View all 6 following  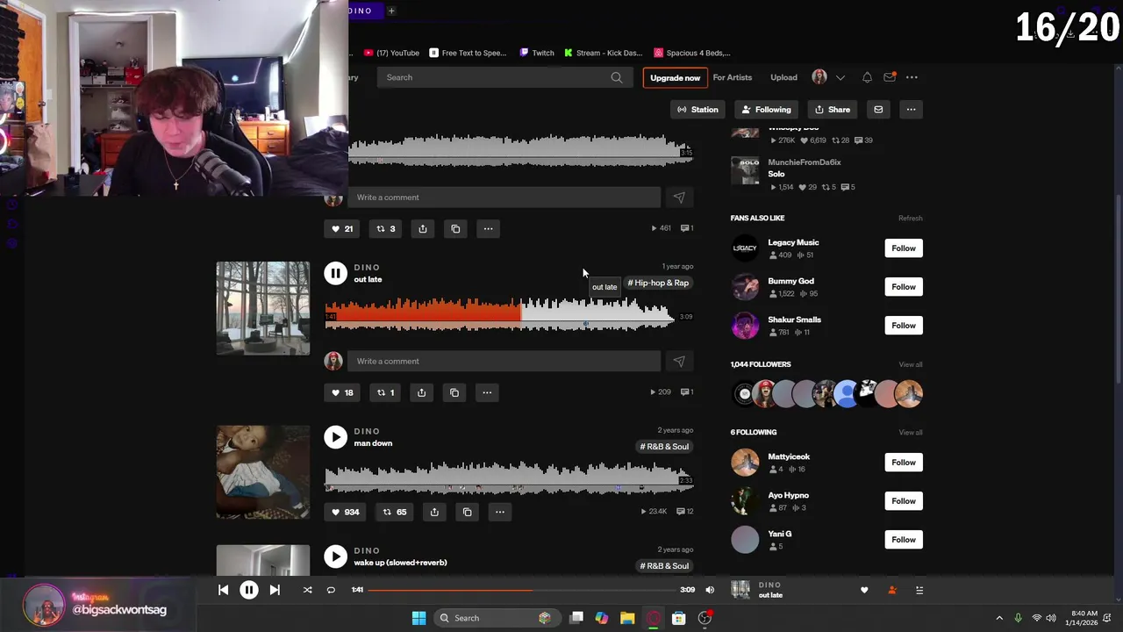(x=911, y=432)
